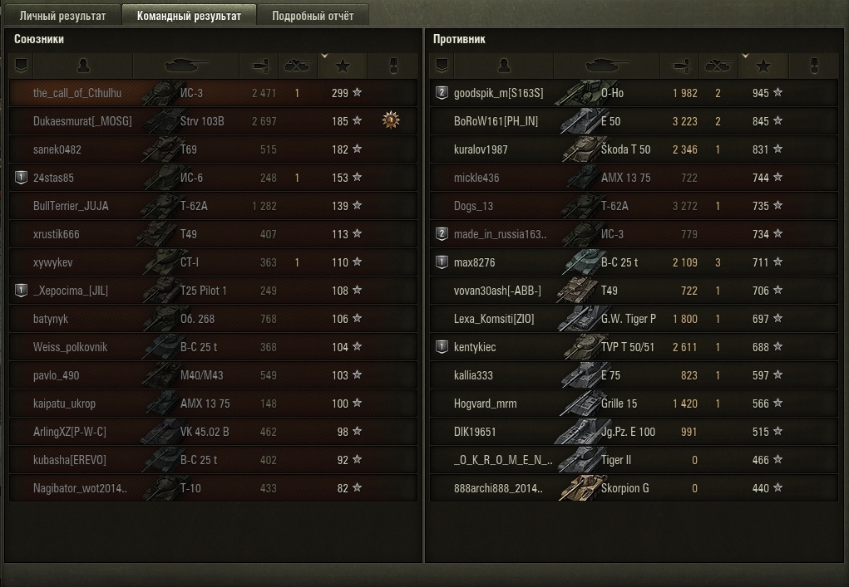Click Dukaesmurat's achievement medal icon
This screenshot has height=587, width=849.
coord(390,120)
